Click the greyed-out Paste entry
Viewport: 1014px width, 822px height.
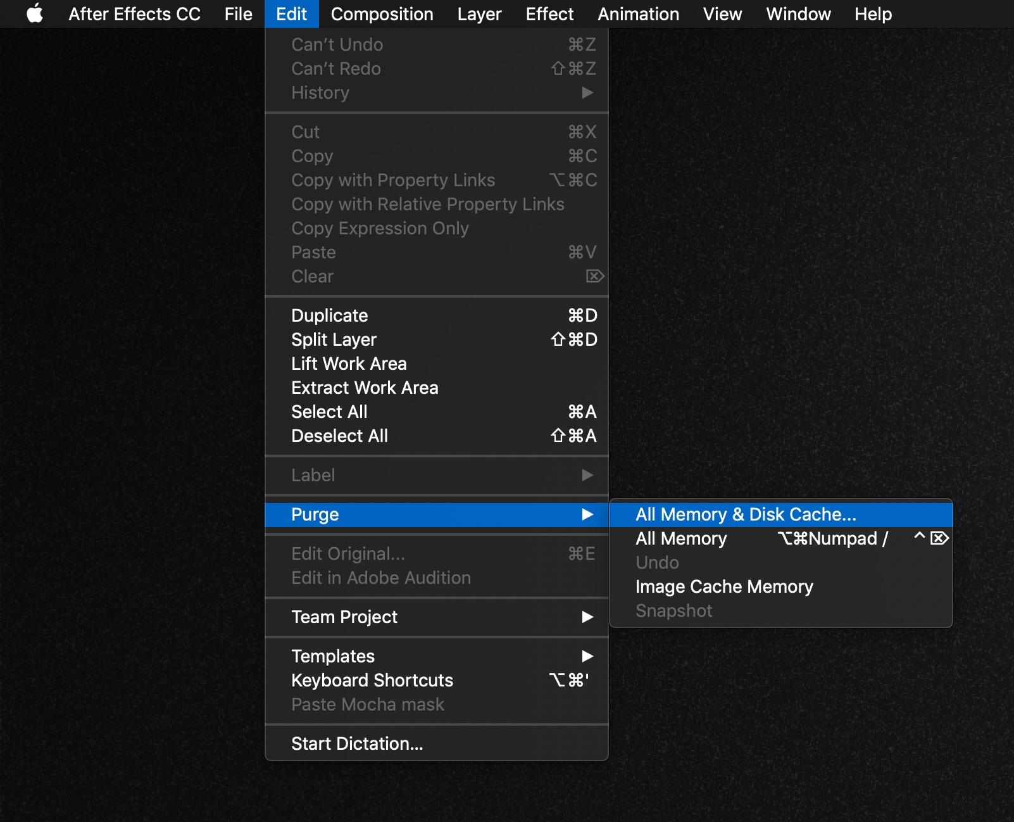coord(437,252)
